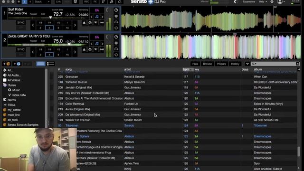The height and width of the screenshot is (171, 304).
Task: Click the reset/repeat arrows icon on deck 2
Action: 116,55
